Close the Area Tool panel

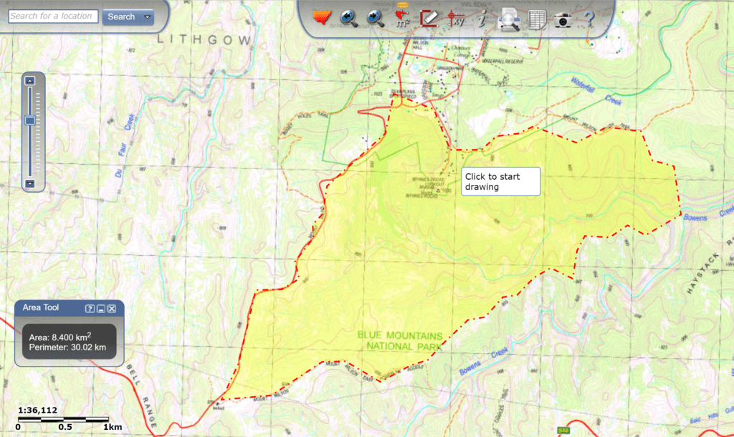112,308
